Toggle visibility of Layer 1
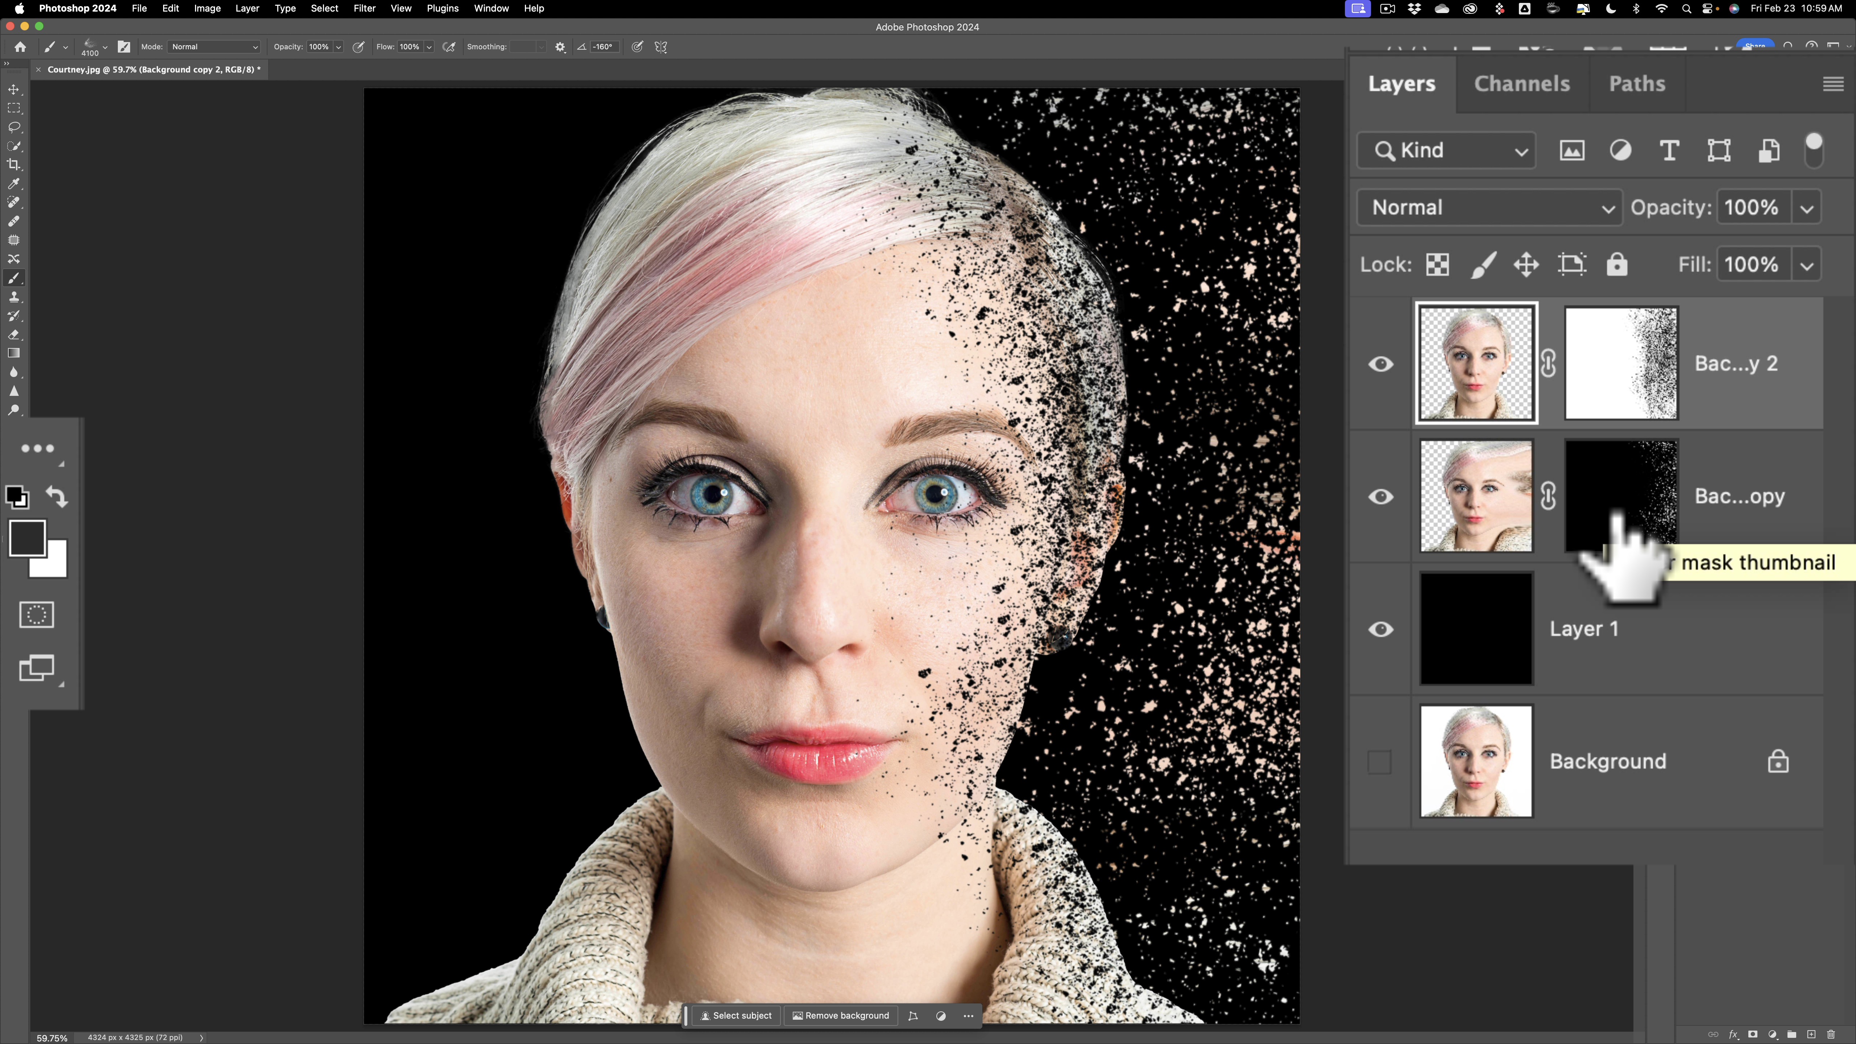Image resolution: width=1856 pixels, height=1044 pixels. click(x=1381, y=628)
